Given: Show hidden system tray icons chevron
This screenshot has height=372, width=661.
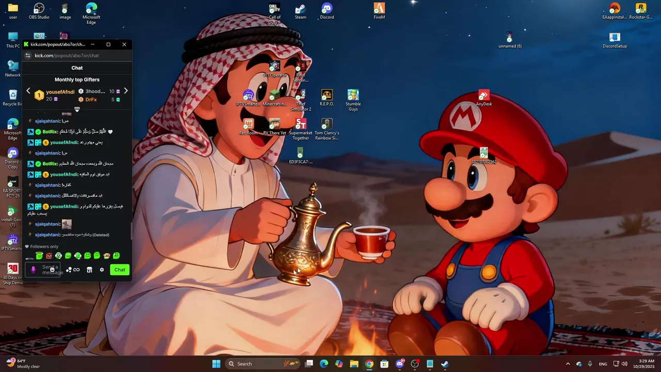Looking at the screenshot, I should pyautogui.click(x=568, y=364).
